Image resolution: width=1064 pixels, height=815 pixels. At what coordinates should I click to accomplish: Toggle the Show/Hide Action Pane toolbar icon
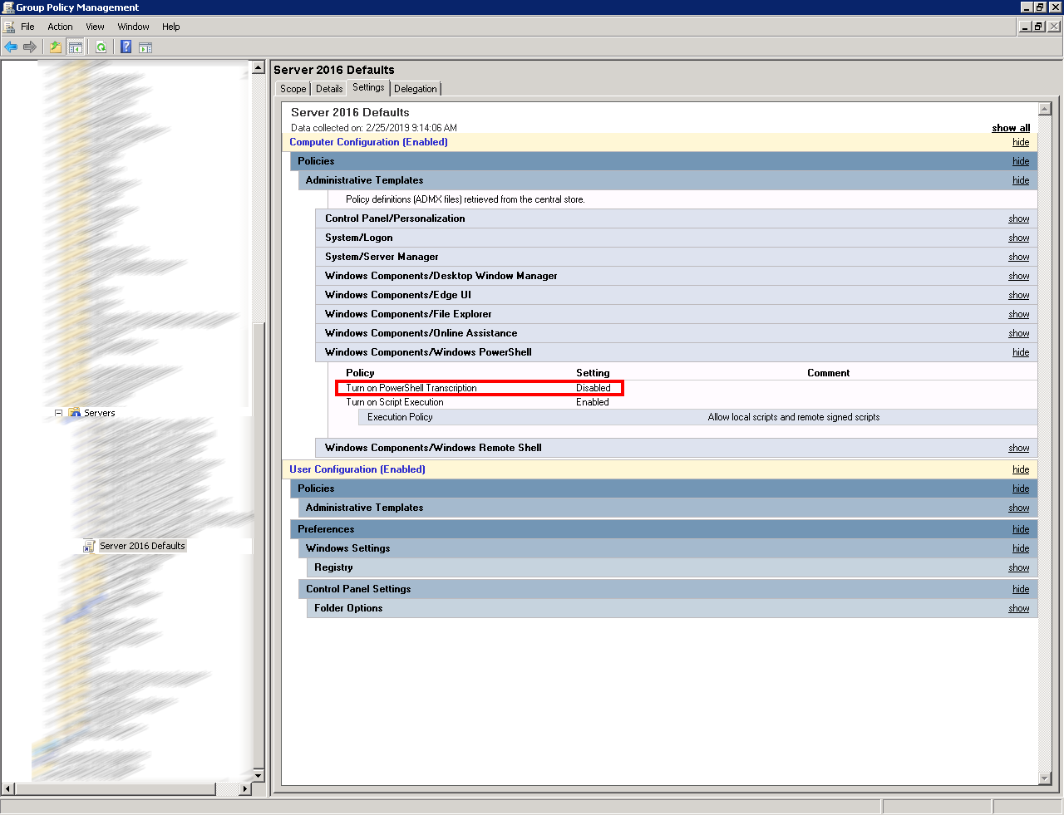tap(145, 47)
